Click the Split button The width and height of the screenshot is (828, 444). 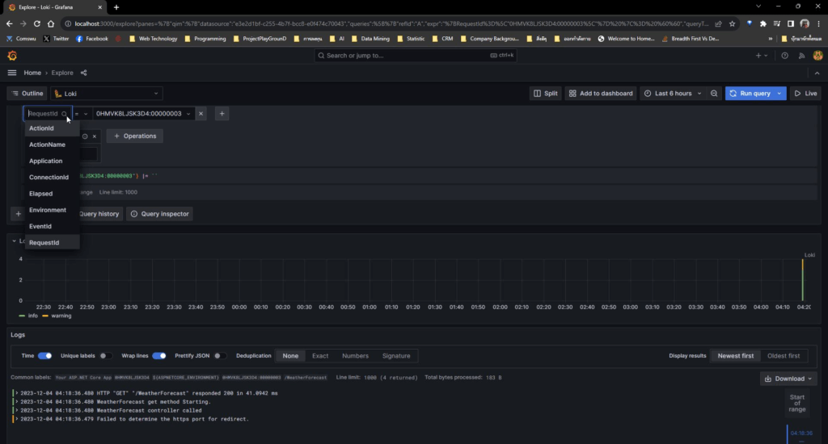tap(546, 94)
